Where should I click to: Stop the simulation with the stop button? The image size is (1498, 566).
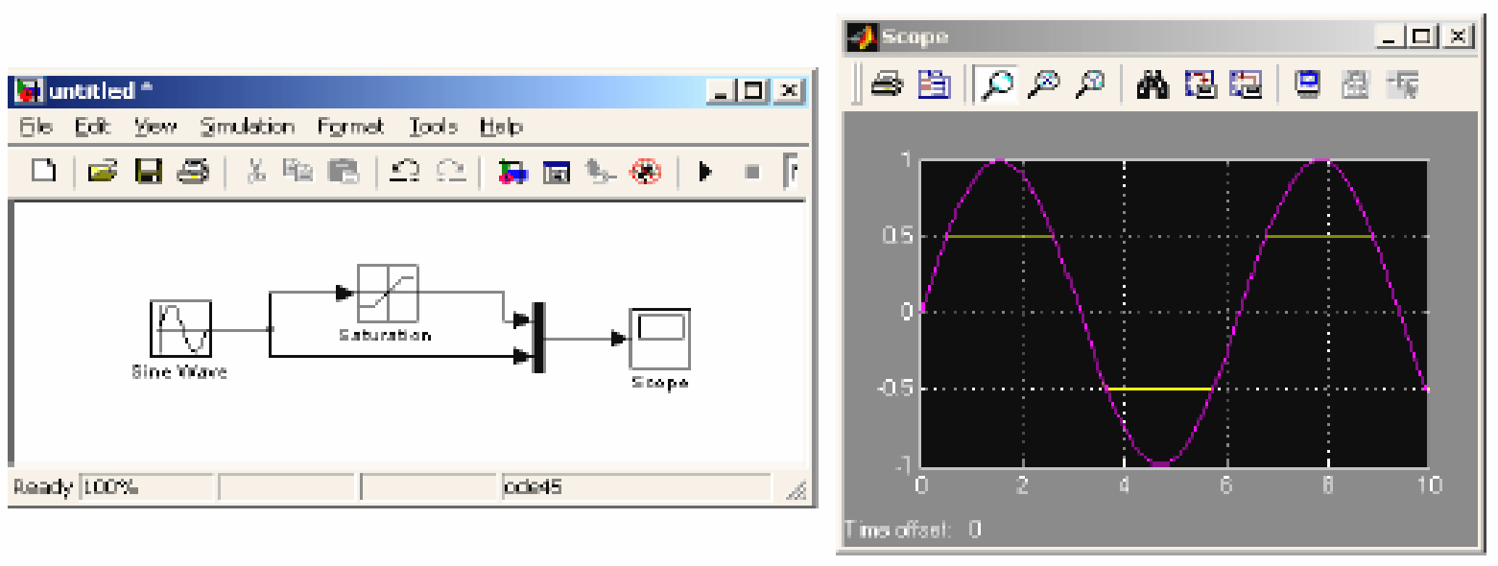pos(752,173)
